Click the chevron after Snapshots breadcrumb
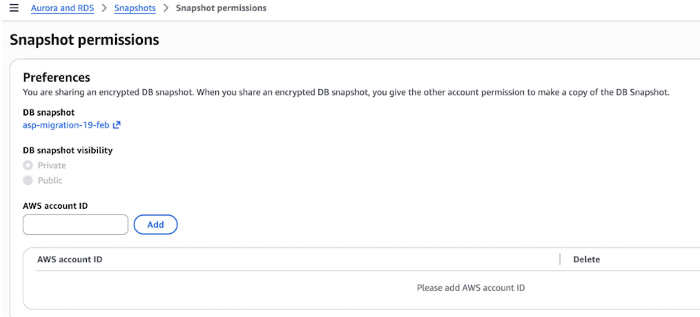 click(x=166, y=8)
